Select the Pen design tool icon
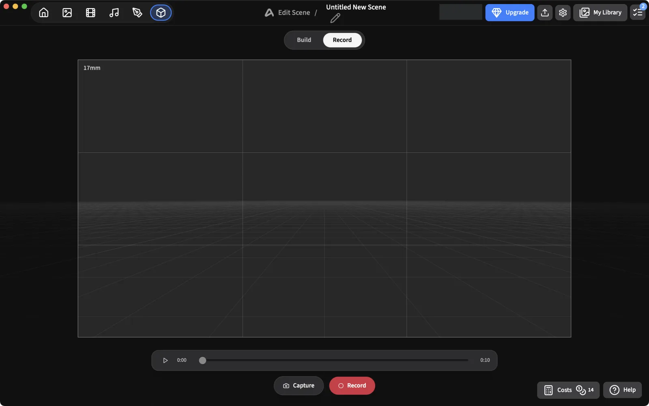This screenshot has height=406, width=649. [x=138, y=13]
